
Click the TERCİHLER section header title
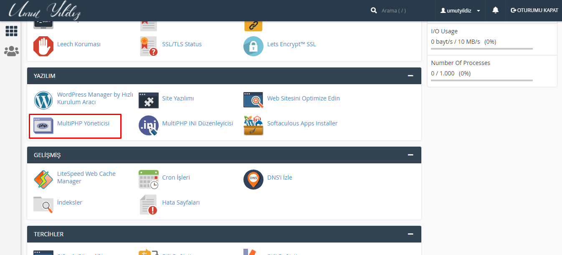coord(49,234)
